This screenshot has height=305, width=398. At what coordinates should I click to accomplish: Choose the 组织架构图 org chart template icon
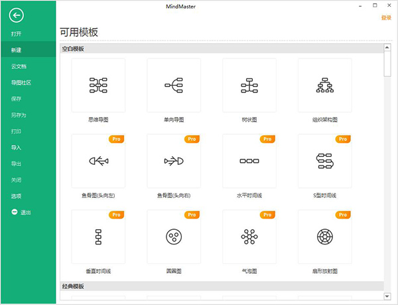coord(325,85)
